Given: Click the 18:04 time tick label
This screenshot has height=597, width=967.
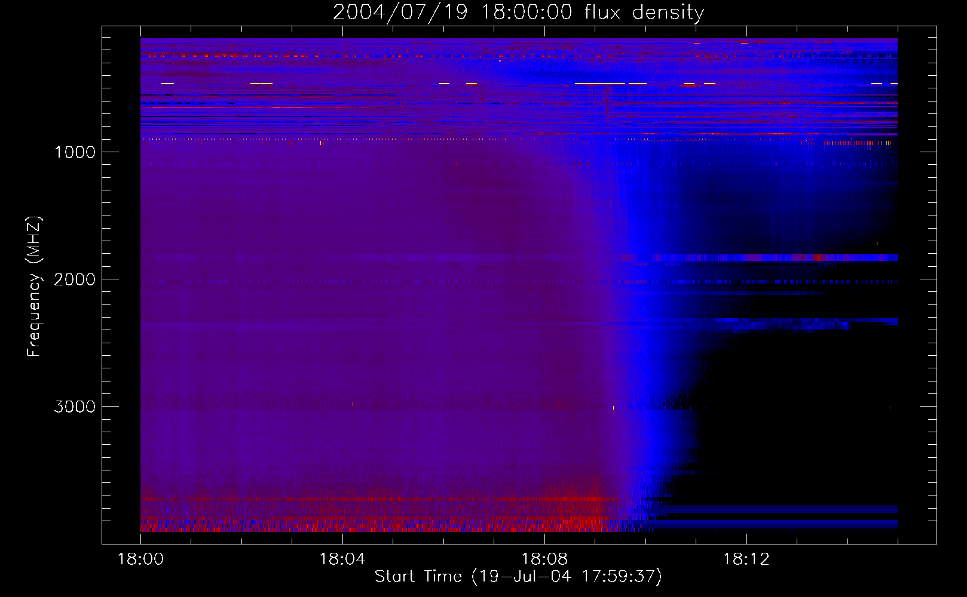Looking at the screenshot, I should coord(342,559).
